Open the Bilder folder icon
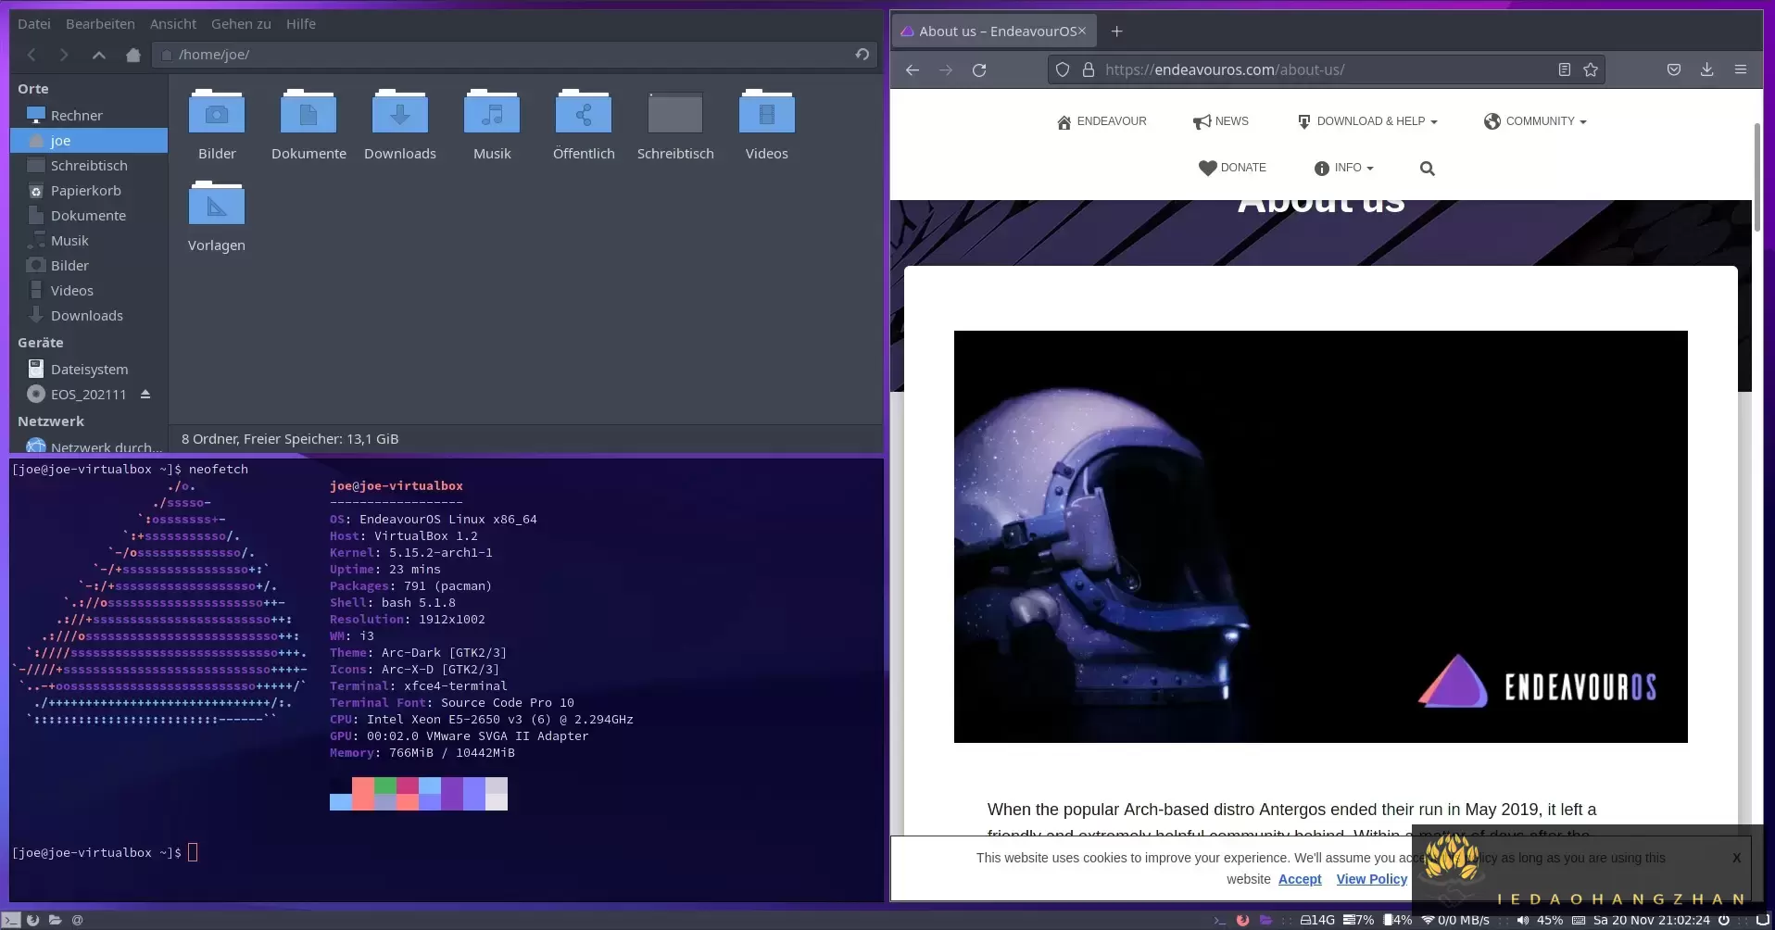Screen dimensions: 1775x930 (217, 113)
